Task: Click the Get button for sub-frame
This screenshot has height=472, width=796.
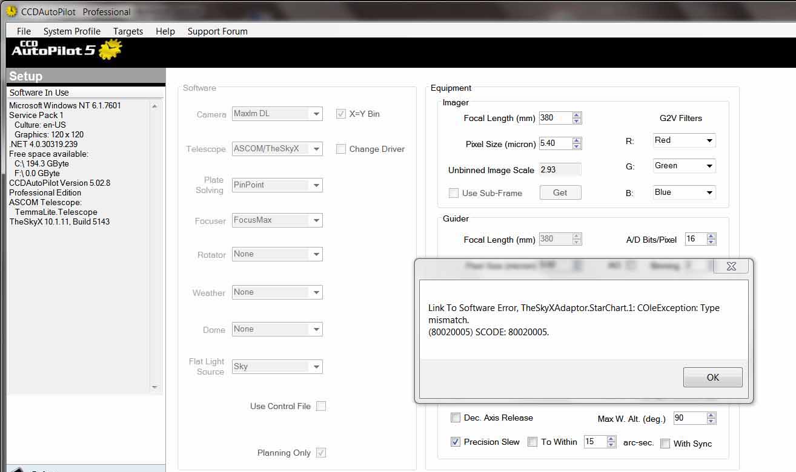Action: pyautogui.click(x=560, y=192)
